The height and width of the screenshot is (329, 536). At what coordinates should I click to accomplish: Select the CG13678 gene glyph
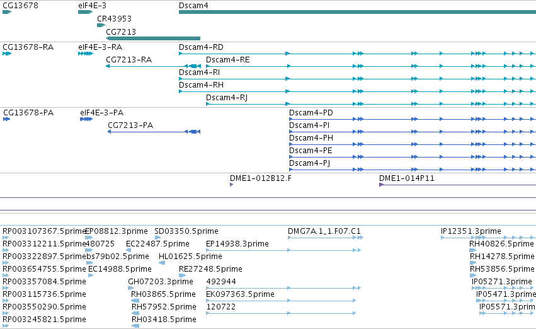pyautogui.click(x=7, y=12)
